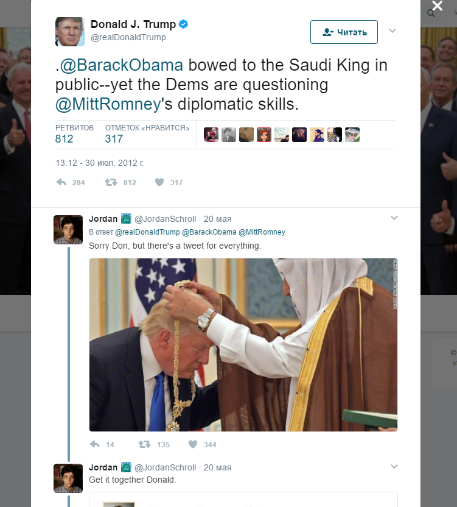
Task: Like Jordan's photo tweet with 344 likes
Action: (x=193, y=444)
